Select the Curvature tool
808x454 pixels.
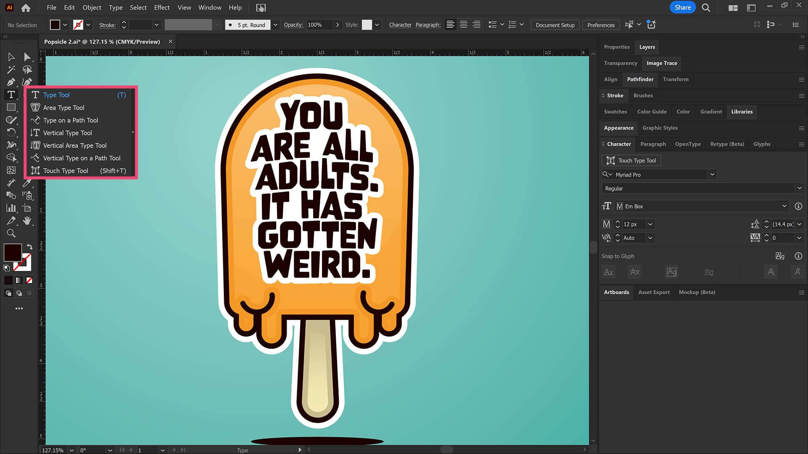coord(27,82)
